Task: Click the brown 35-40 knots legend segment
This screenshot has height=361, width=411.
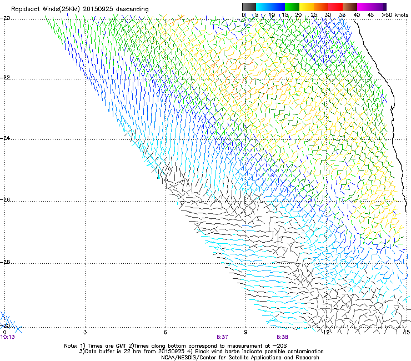Action: pos(350,7)
